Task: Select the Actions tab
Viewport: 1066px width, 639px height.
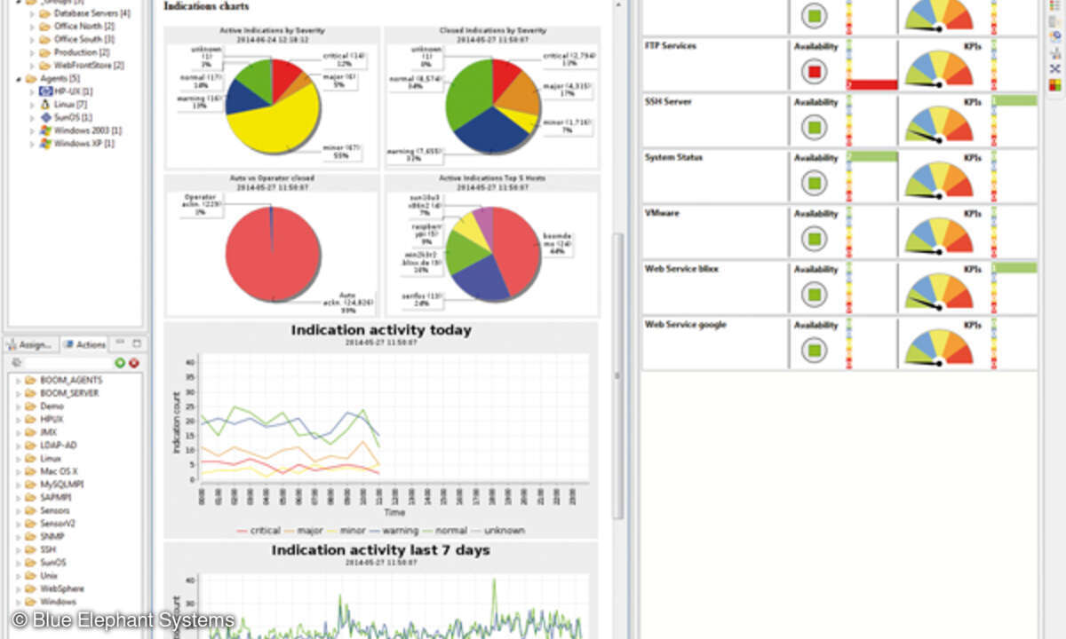Action: click(x=85, y=344)
